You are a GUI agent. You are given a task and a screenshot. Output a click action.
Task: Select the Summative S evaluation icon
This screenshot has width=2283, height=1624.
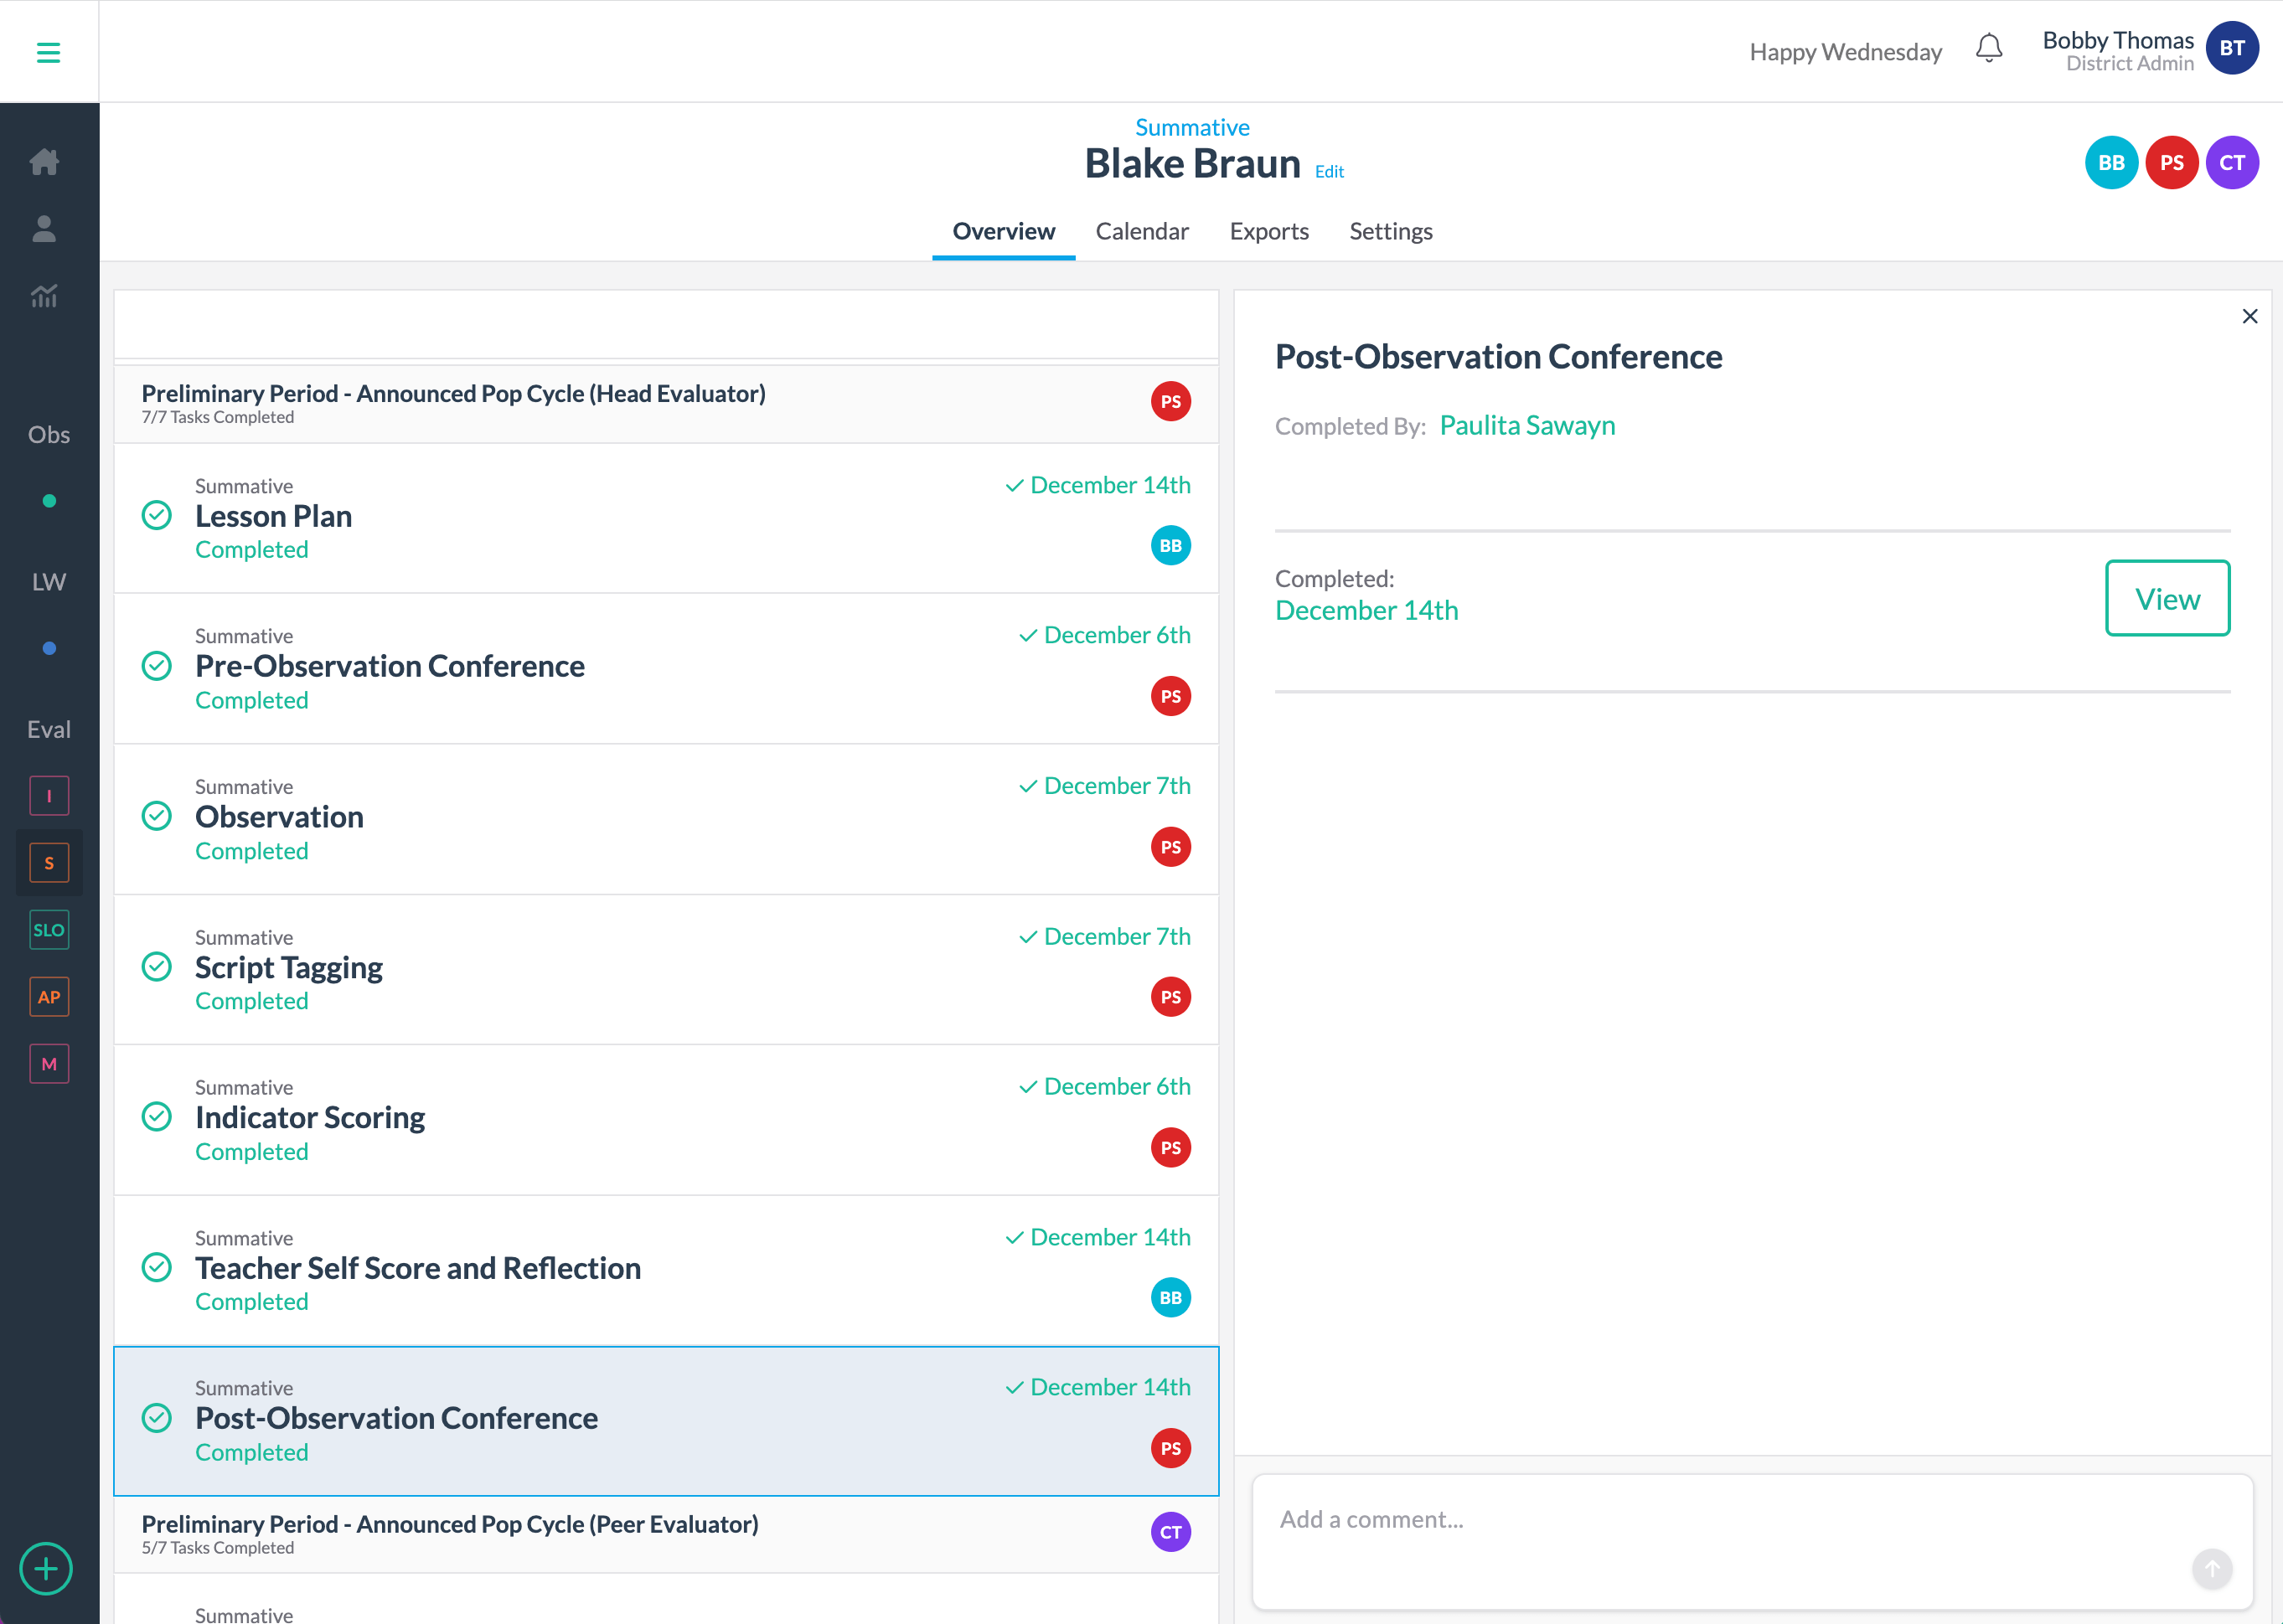click(48, 862)
